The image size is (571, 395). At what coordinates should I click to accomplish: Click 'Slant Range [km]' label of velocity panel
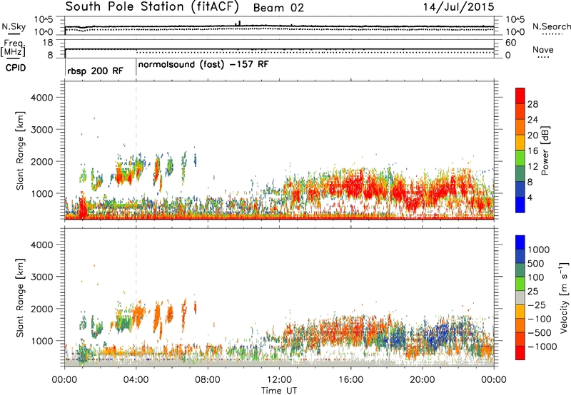(x=20, y=298)
